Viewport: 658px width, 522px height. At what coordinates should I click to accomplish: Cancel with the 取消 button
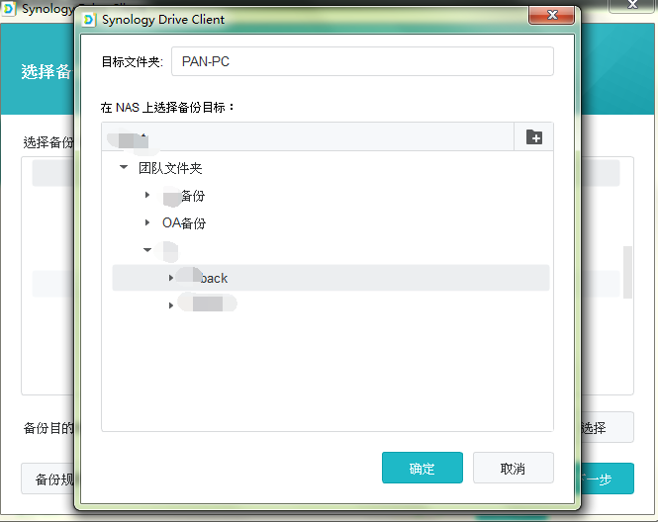pos(514,468)
